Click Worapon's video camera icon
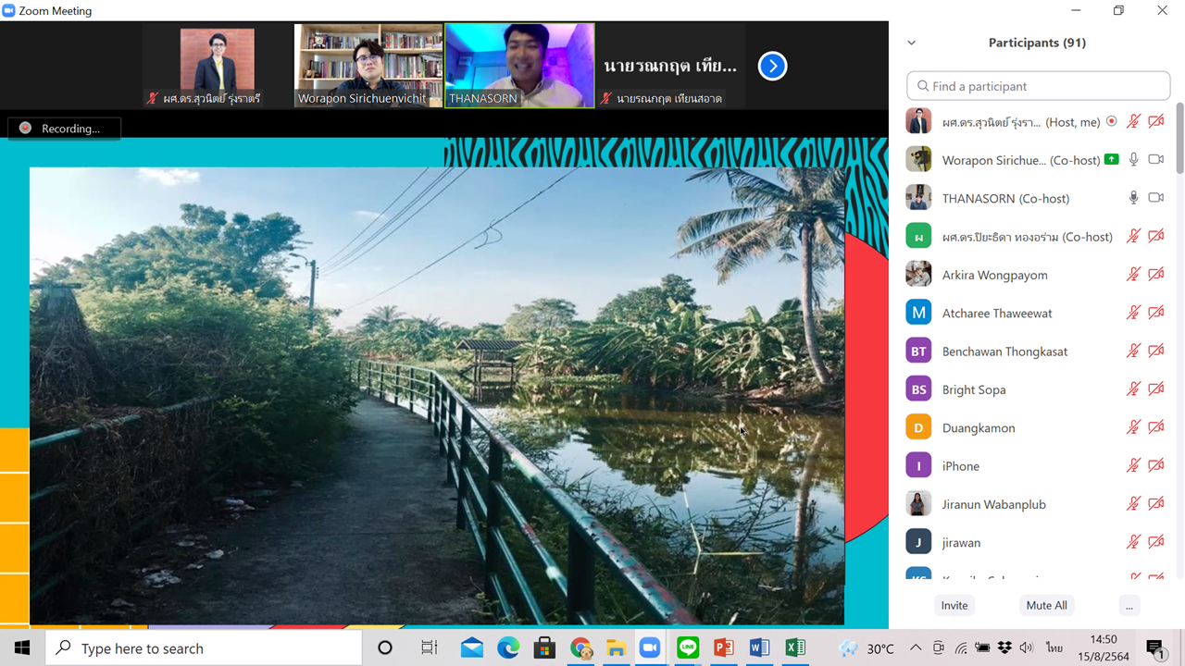Viewport: 1185px width, 666px height. 1155,159
